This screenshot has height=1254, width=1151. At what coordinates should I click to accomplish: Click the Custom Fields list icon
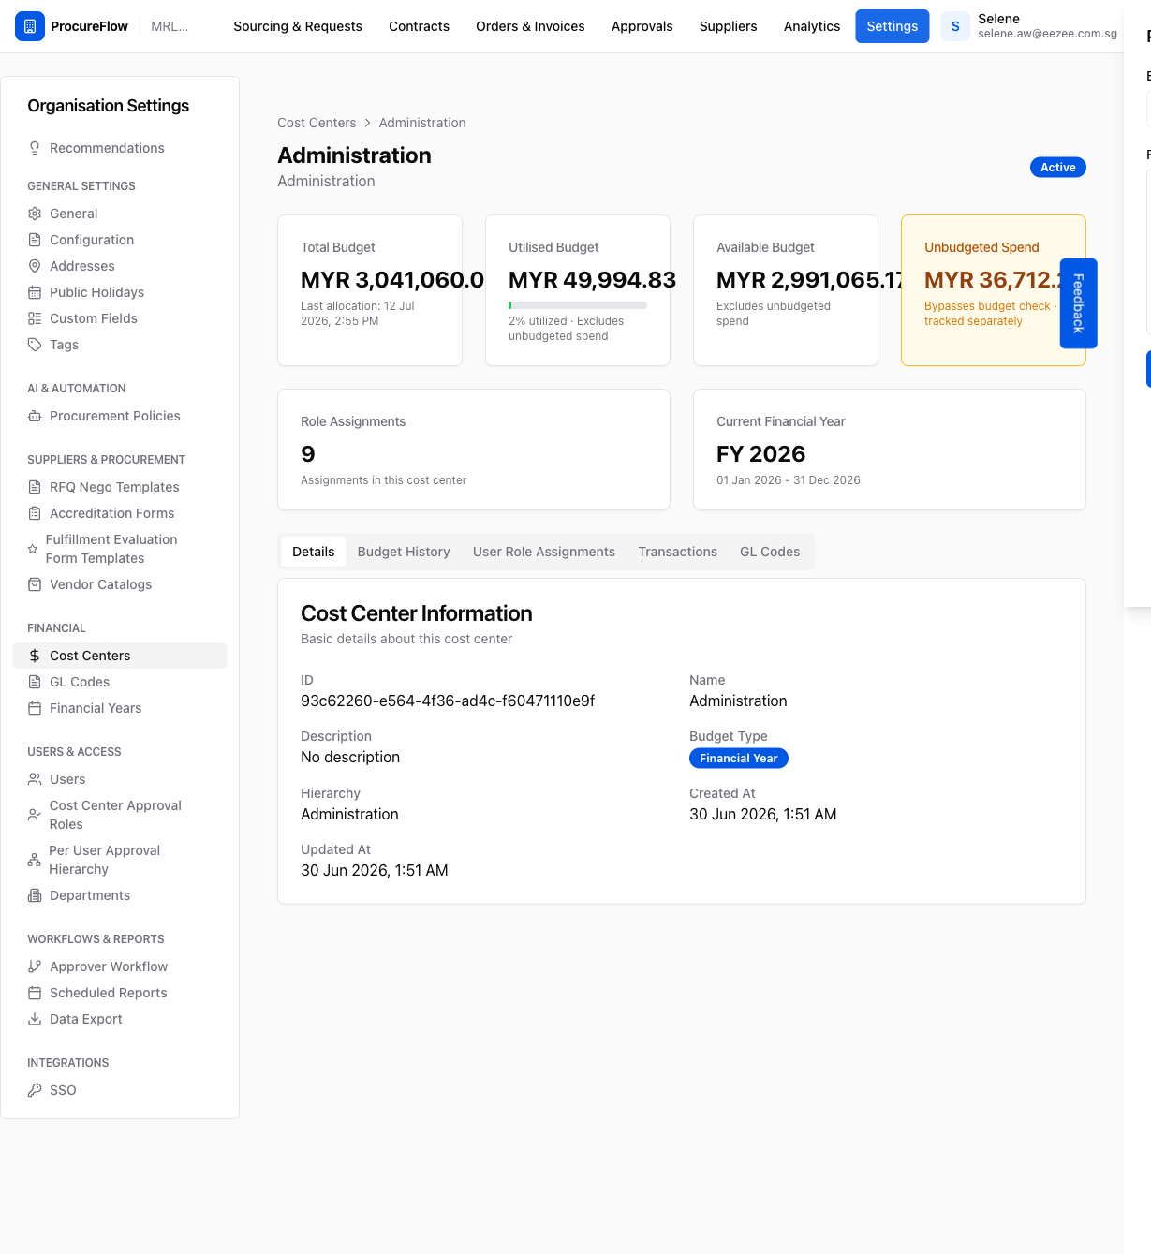(x=35, y=318)
